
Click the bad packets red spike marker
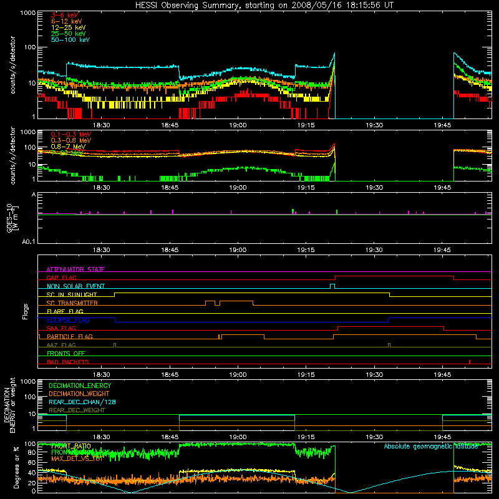(470, 362)
